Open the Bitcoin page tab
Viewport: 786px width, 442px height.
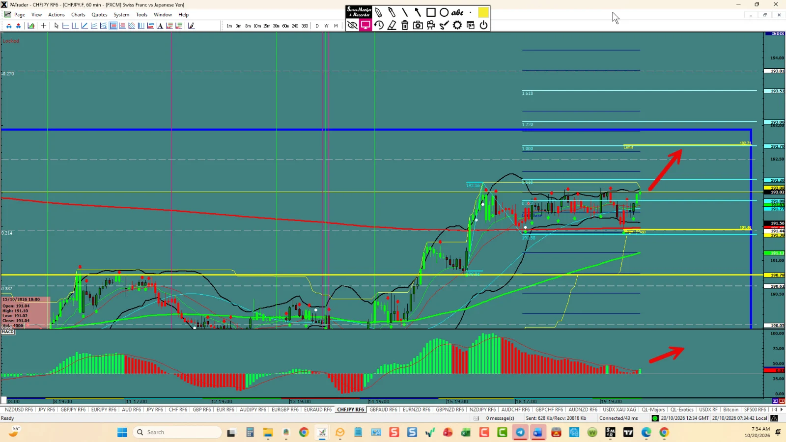(x=730, y=410)
